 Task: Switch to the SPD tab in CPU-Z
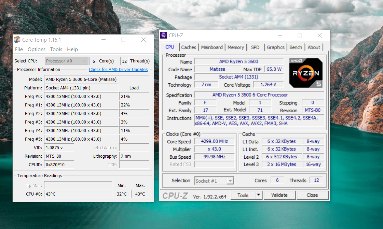point(255,47)
